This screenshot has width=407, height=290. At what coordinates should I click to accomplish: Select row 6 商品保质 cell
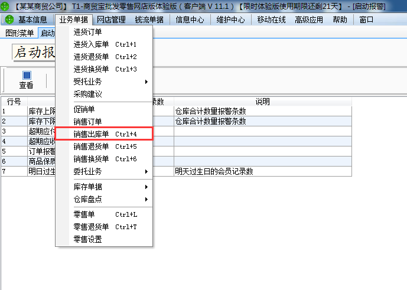[41, 161]
